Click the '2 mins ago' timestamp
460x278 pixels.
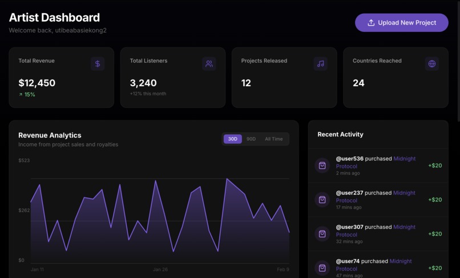[348, 173]
